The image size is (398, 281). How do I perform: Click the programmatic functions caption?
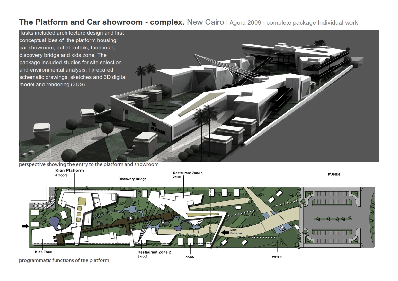point(64,260)
